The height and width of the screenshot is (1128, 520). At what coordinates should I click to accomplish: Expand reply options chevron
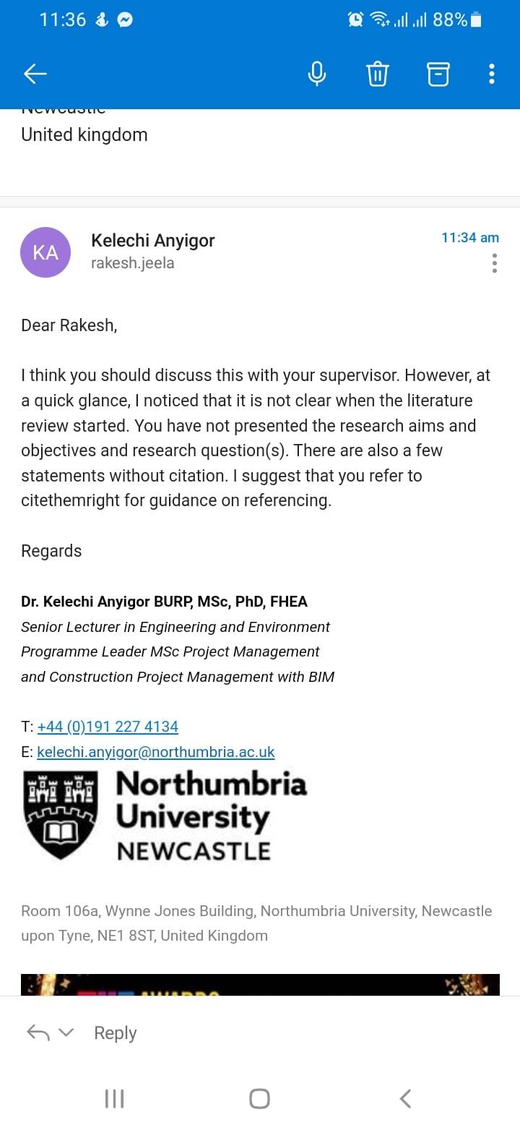click(66, 1033)
